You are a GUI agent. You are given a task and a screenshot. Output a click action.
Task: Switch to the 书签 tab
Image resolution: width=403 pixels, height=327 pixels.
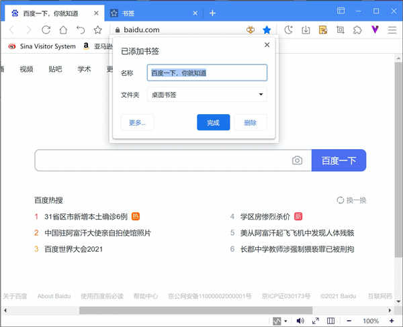coord(152,13)
